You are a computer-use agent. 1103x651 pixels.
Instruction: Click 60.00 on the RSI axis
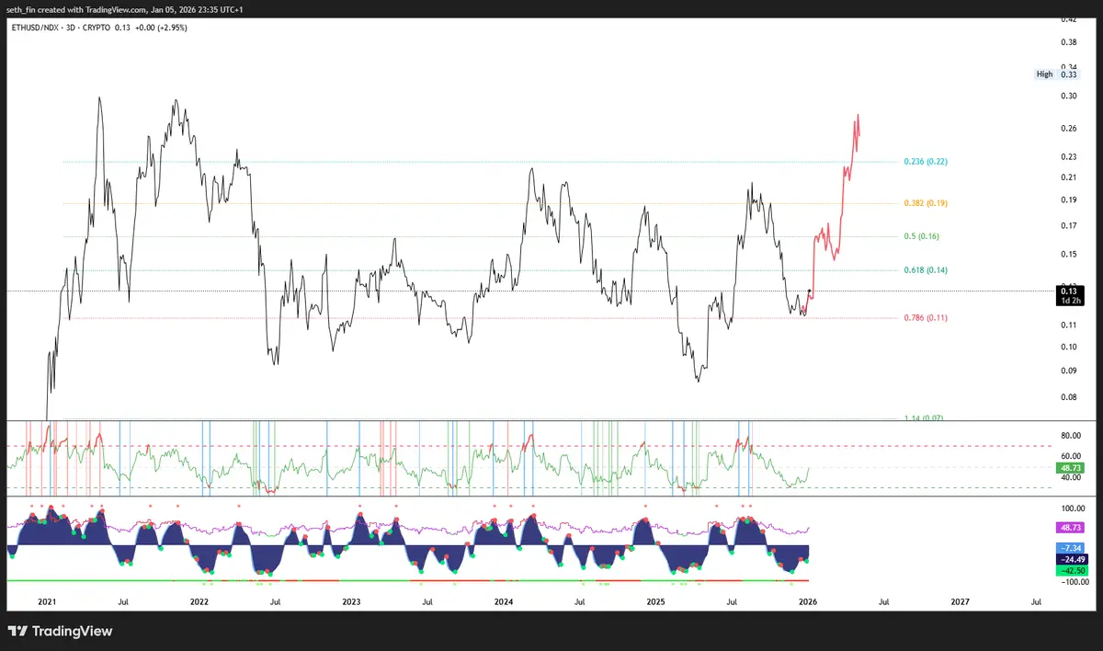(x=1069, y=456)
